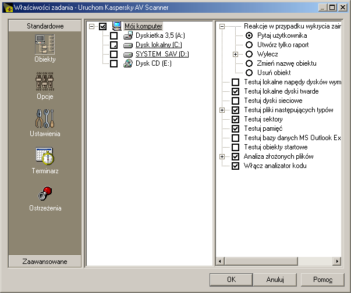The width and height of the screenshot is (351, 293).
Task: Select the Pytaj użytkownika radio button
Action: pos(249,35)
